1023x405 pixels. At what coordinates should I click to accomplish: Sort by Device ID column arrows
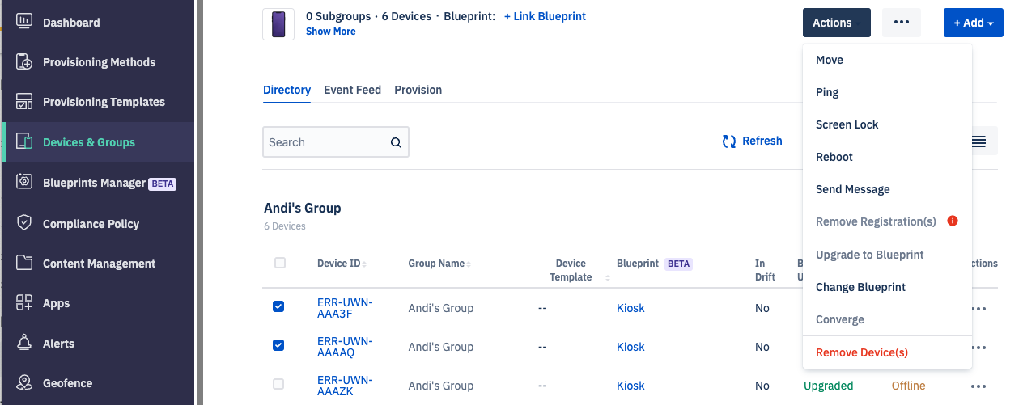point(364,264)
